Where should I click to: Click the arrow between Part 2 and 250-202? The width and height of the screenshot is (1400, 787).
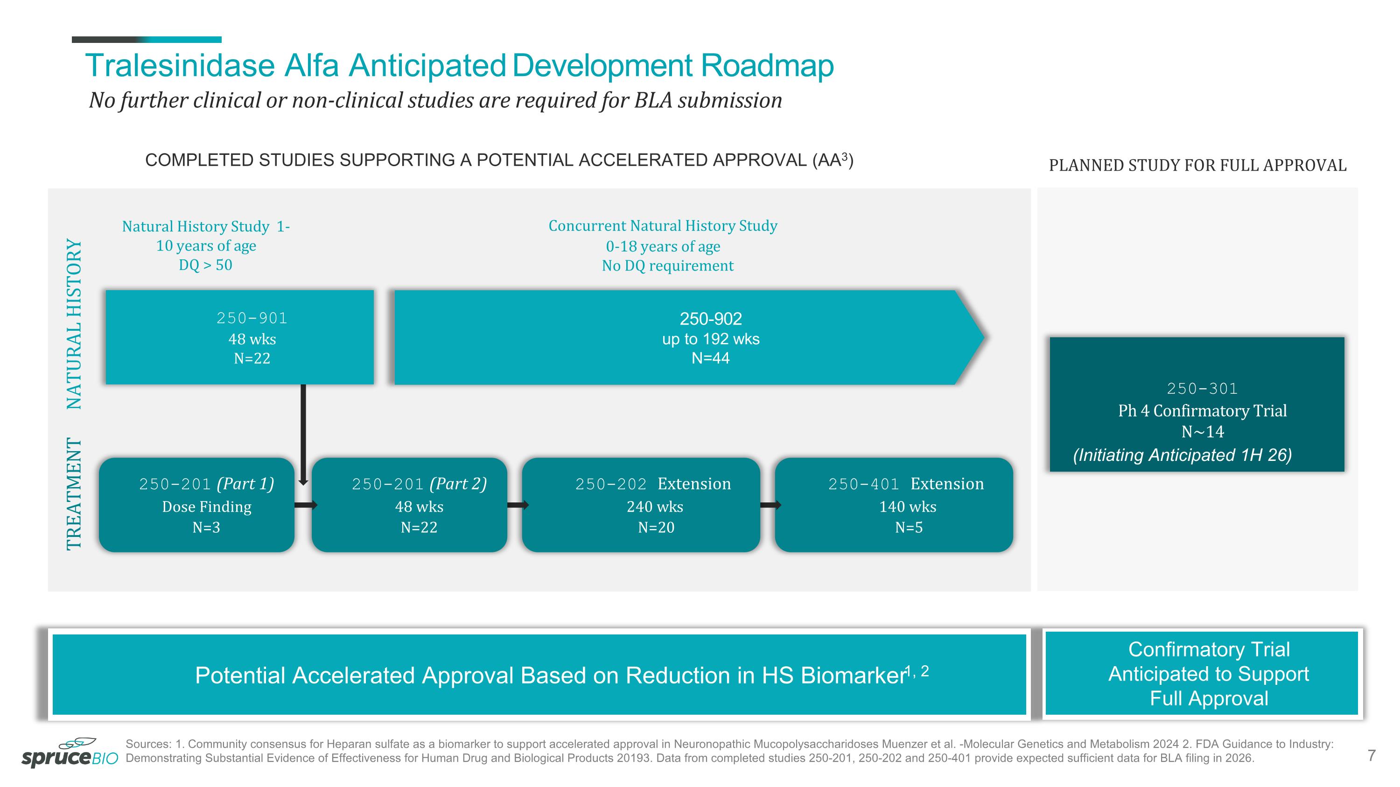[518, 506]
